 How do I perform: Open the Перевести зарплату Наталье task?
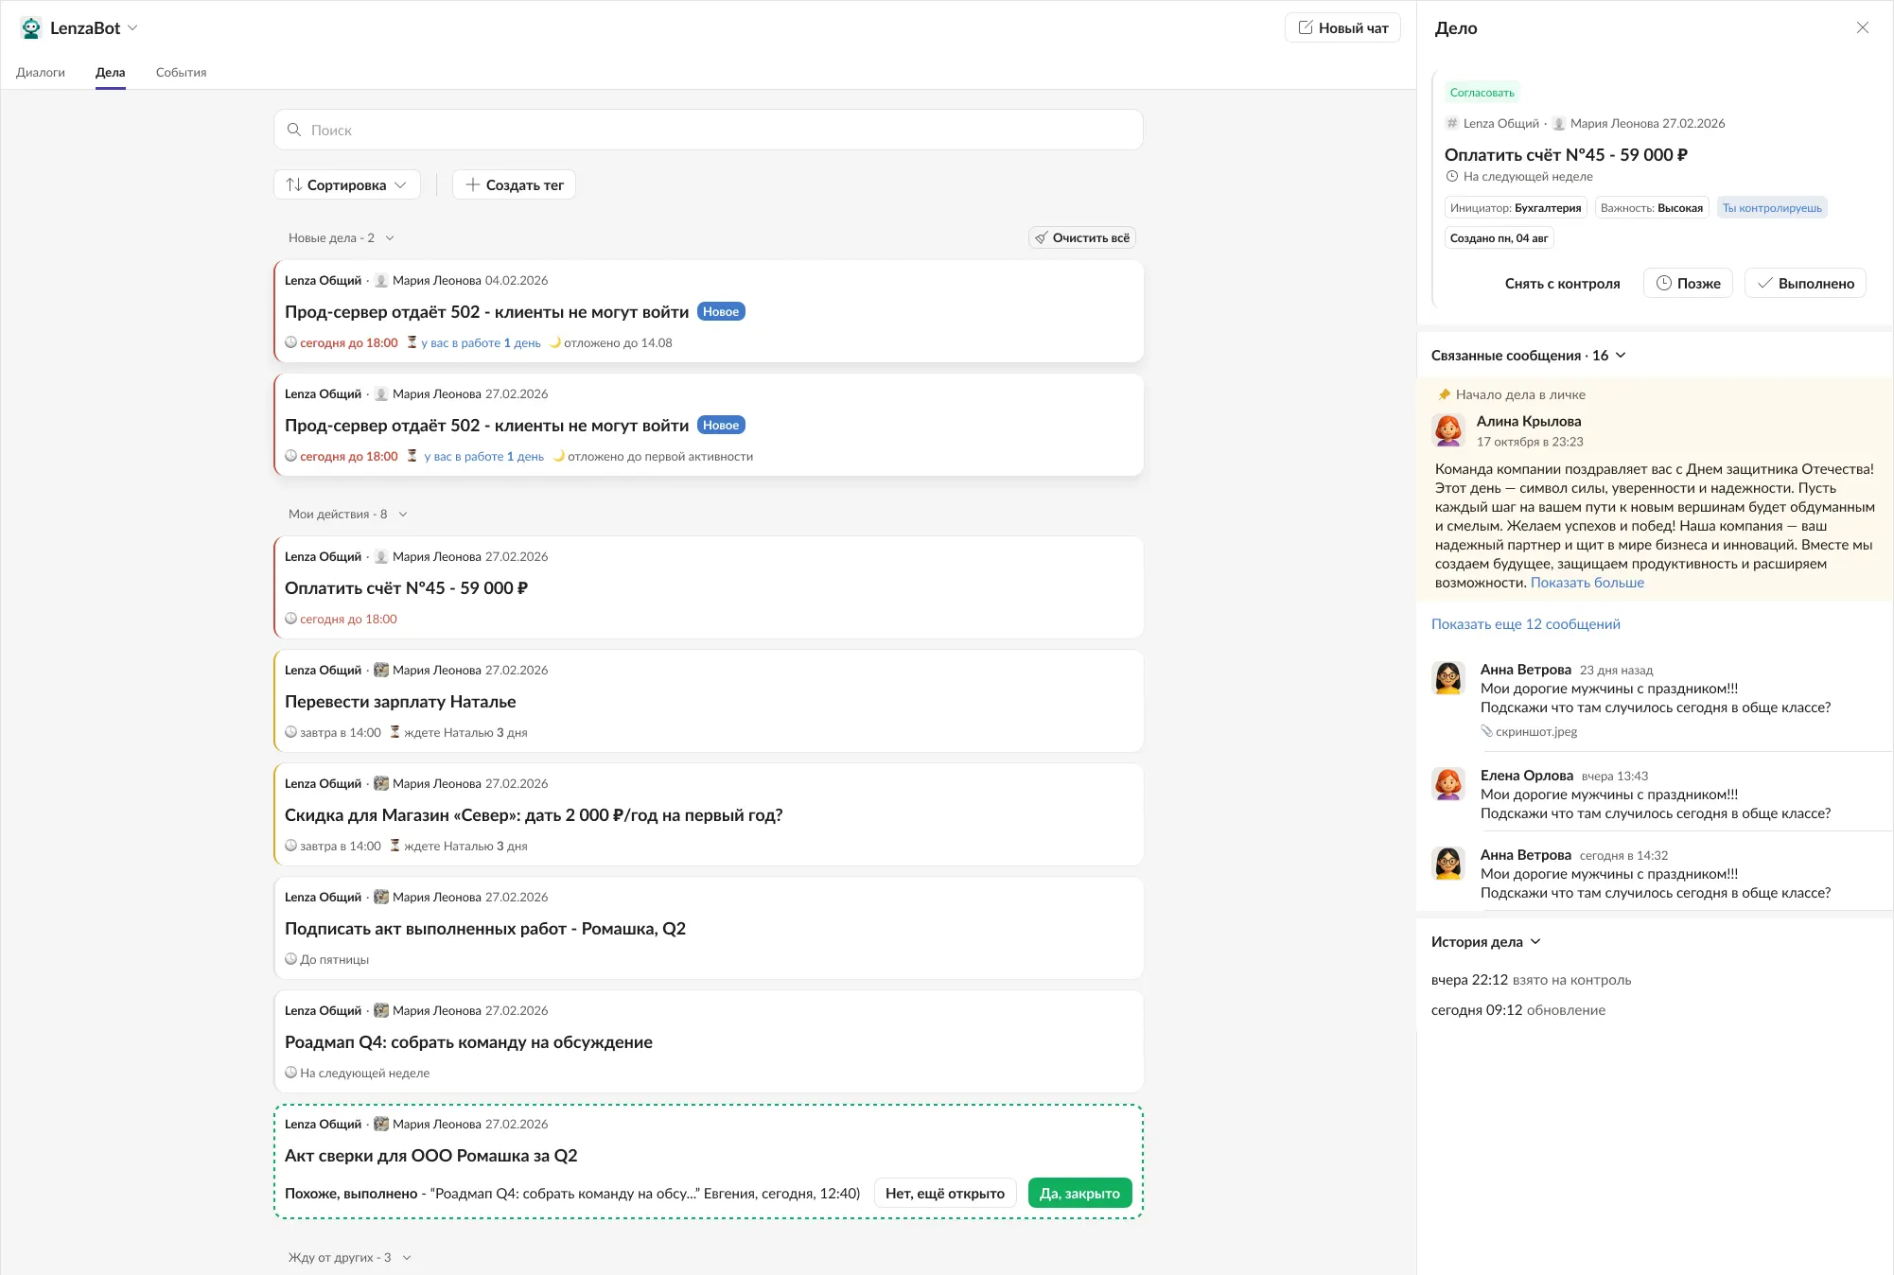pos(709,701)
